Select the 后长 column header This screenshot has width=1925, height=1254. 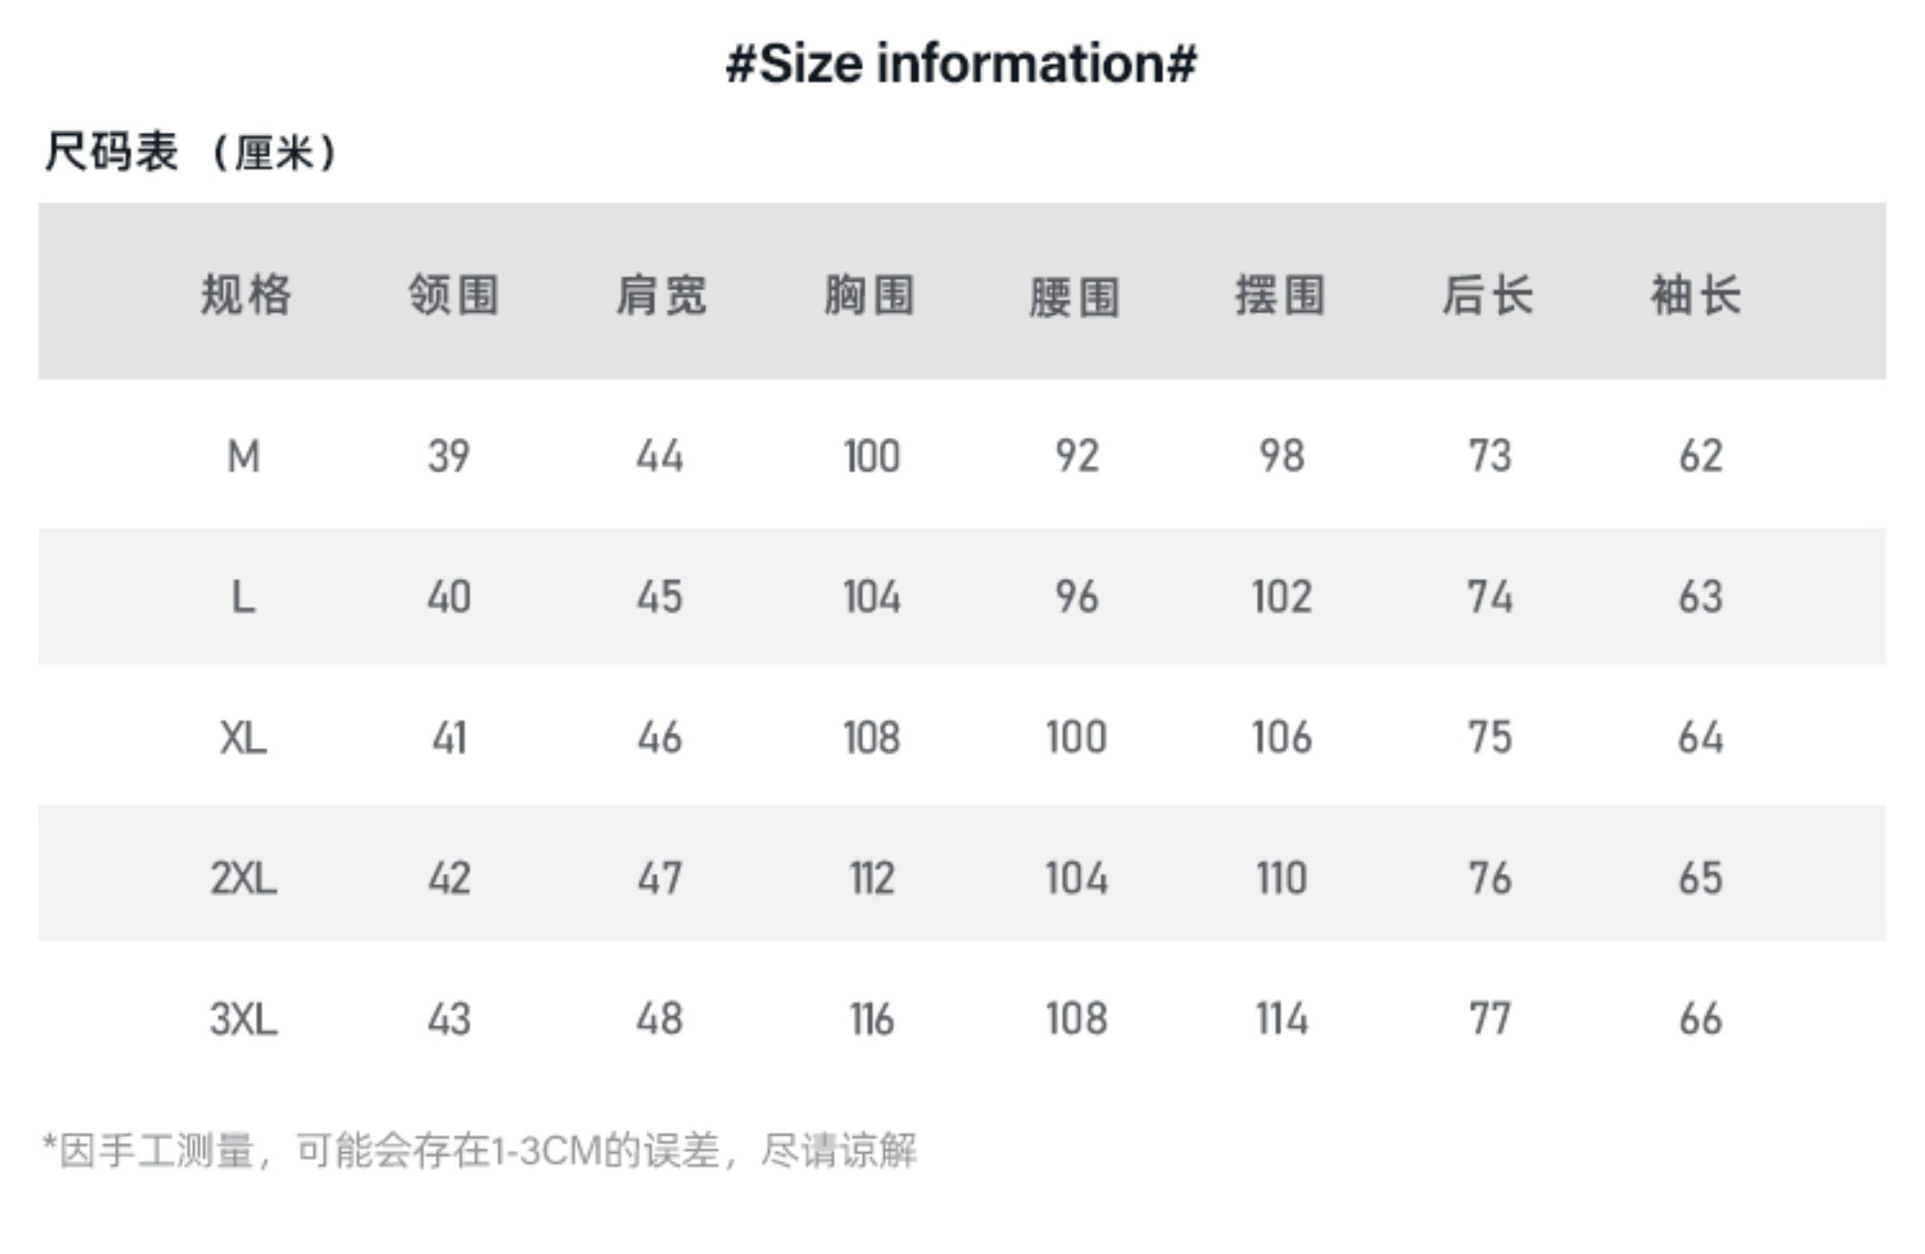1488,294
